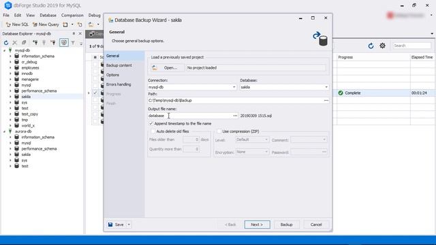Refresh the Database Explorer tree

tap(6, 43)
